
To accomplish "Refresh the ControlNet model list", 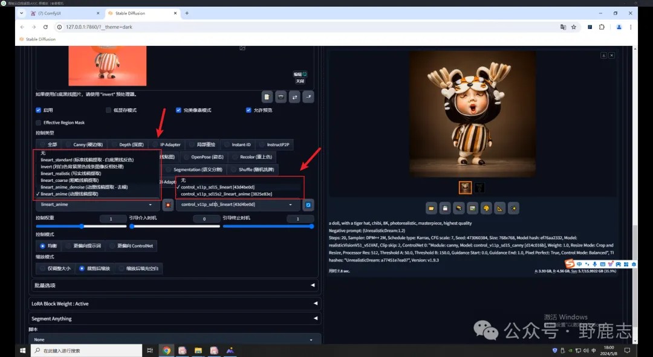I will (308, 205).
